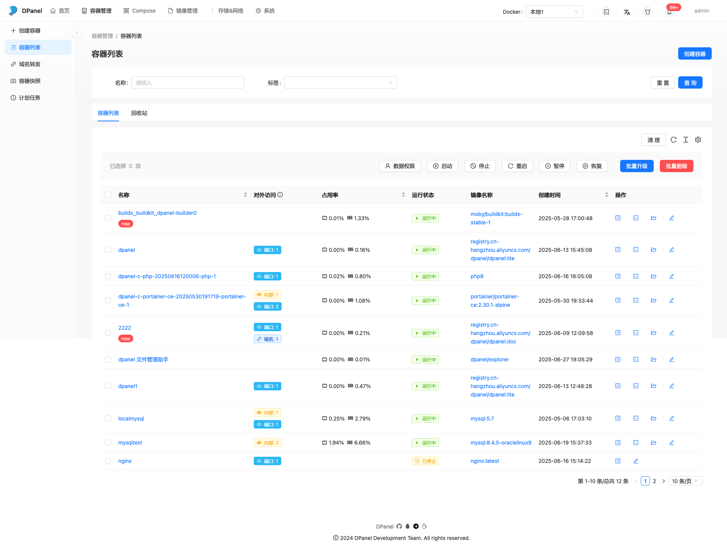Open the language switcher icon
Viewport: 727px width, 551px height.
pos(627,12)
